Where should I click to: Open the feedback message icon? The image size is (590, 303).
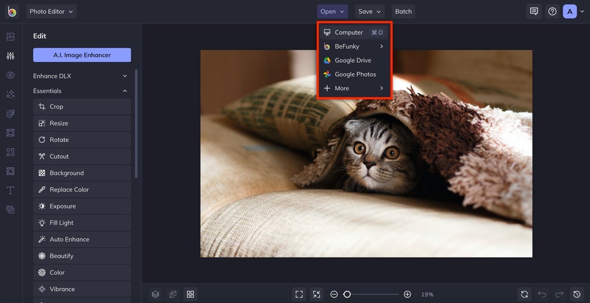(x=534, y=11)
